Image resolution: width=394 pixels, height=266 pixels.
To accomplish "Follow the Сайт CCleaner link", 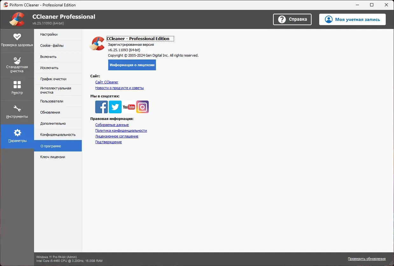I will coord(107,82).
